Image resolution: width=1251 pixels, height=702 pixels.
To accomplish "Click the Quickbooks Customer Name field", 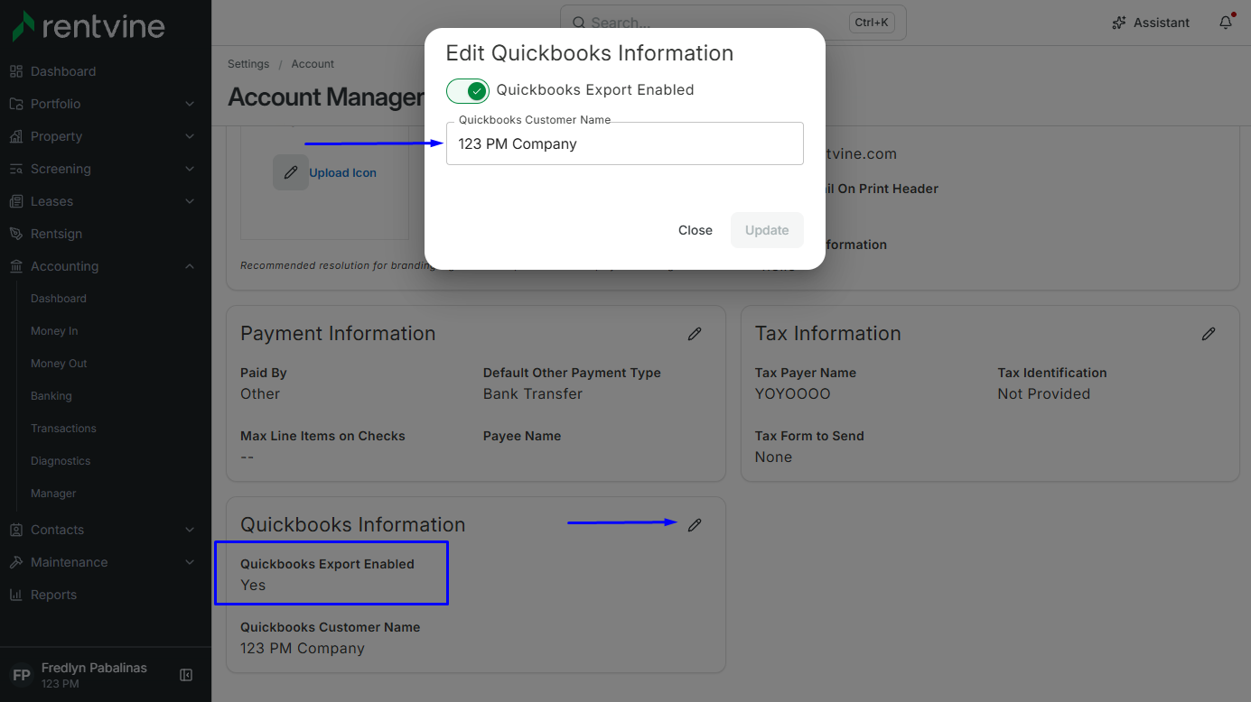I will coord(625,143).
